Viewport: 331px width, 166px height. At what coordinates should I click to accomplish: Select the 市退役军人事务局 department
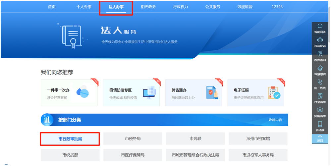258,155
